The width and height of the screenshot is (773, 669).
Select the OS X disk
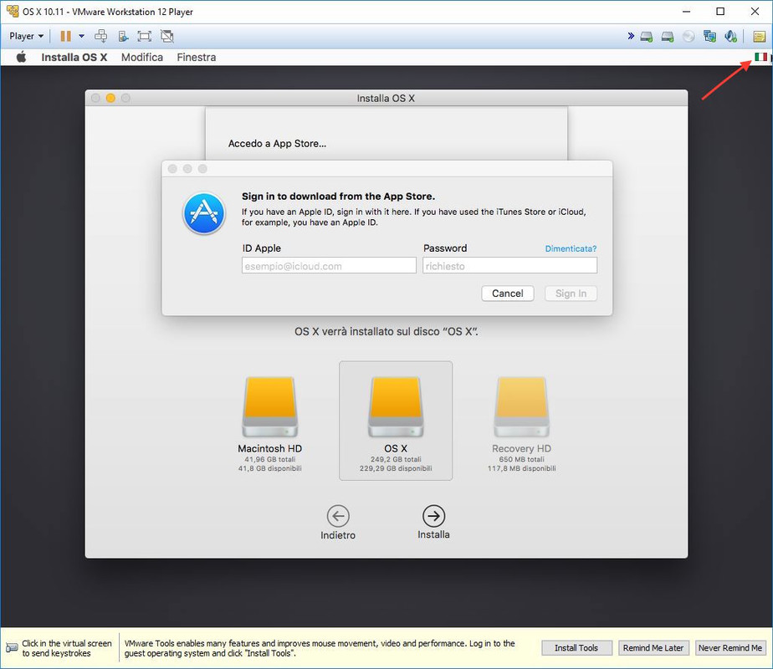tap(396, 421)
